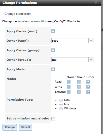Enable Set permission recursively

pyautogui.click(x=53, y=118)
